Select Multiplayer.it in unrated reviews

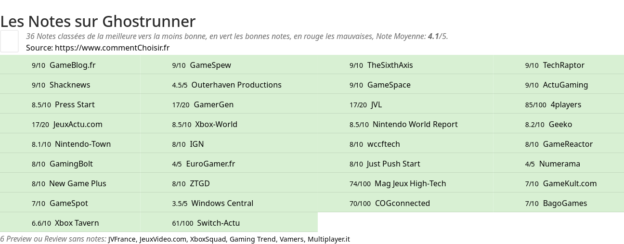329,239
